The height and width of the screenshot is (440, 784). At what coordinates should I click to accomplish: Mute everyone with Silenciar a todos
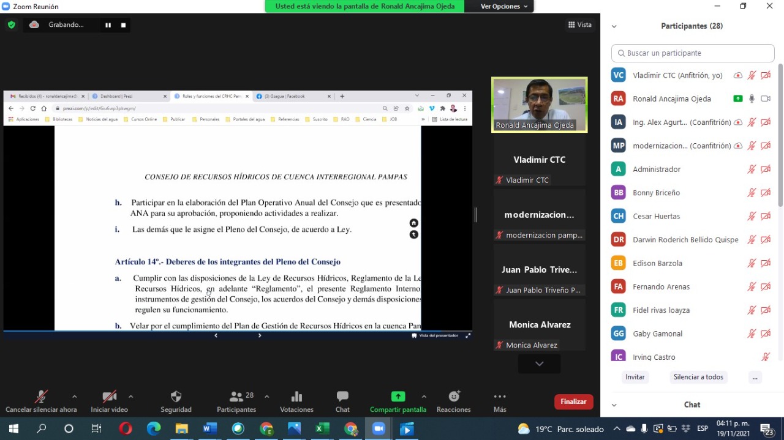[698, 377]
